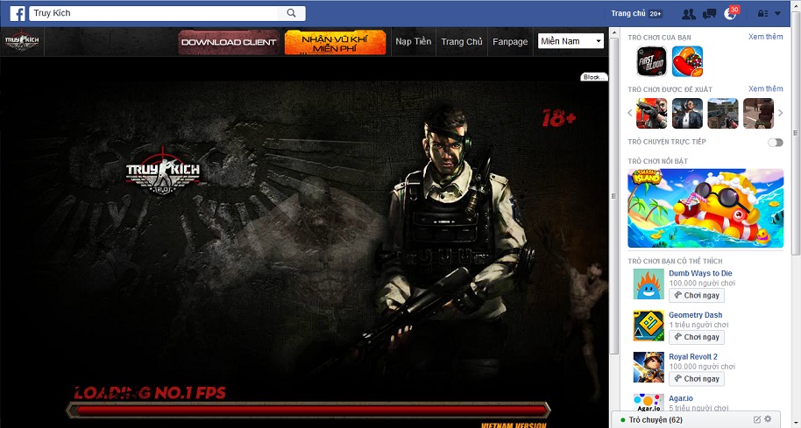Open privacy shortcuts lock icon
This screenshot has width=801, height=428.
(762, 14)
